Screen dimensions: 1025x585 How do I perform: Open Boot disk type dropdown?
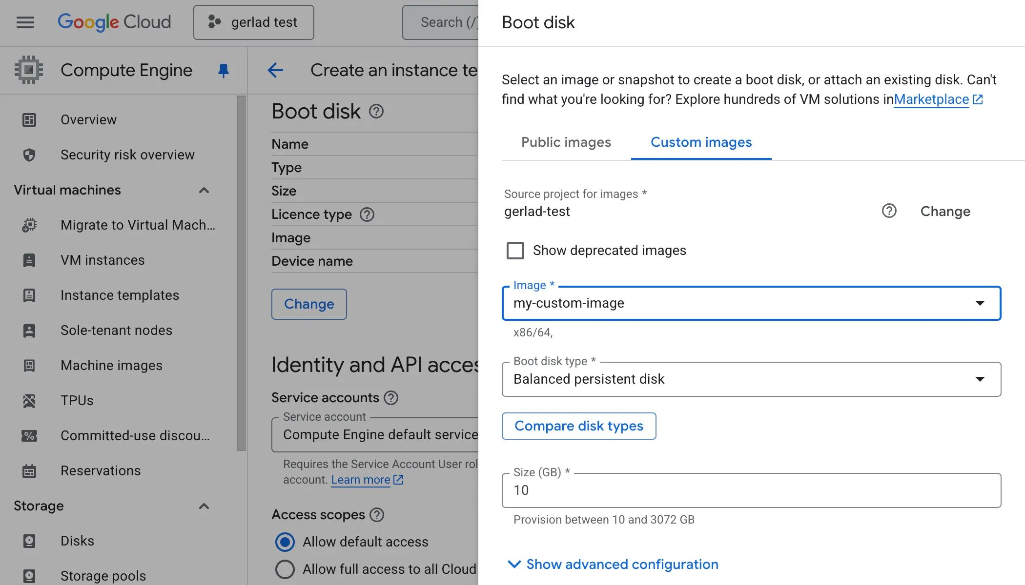pyautogui.click(x=752, y=379)
